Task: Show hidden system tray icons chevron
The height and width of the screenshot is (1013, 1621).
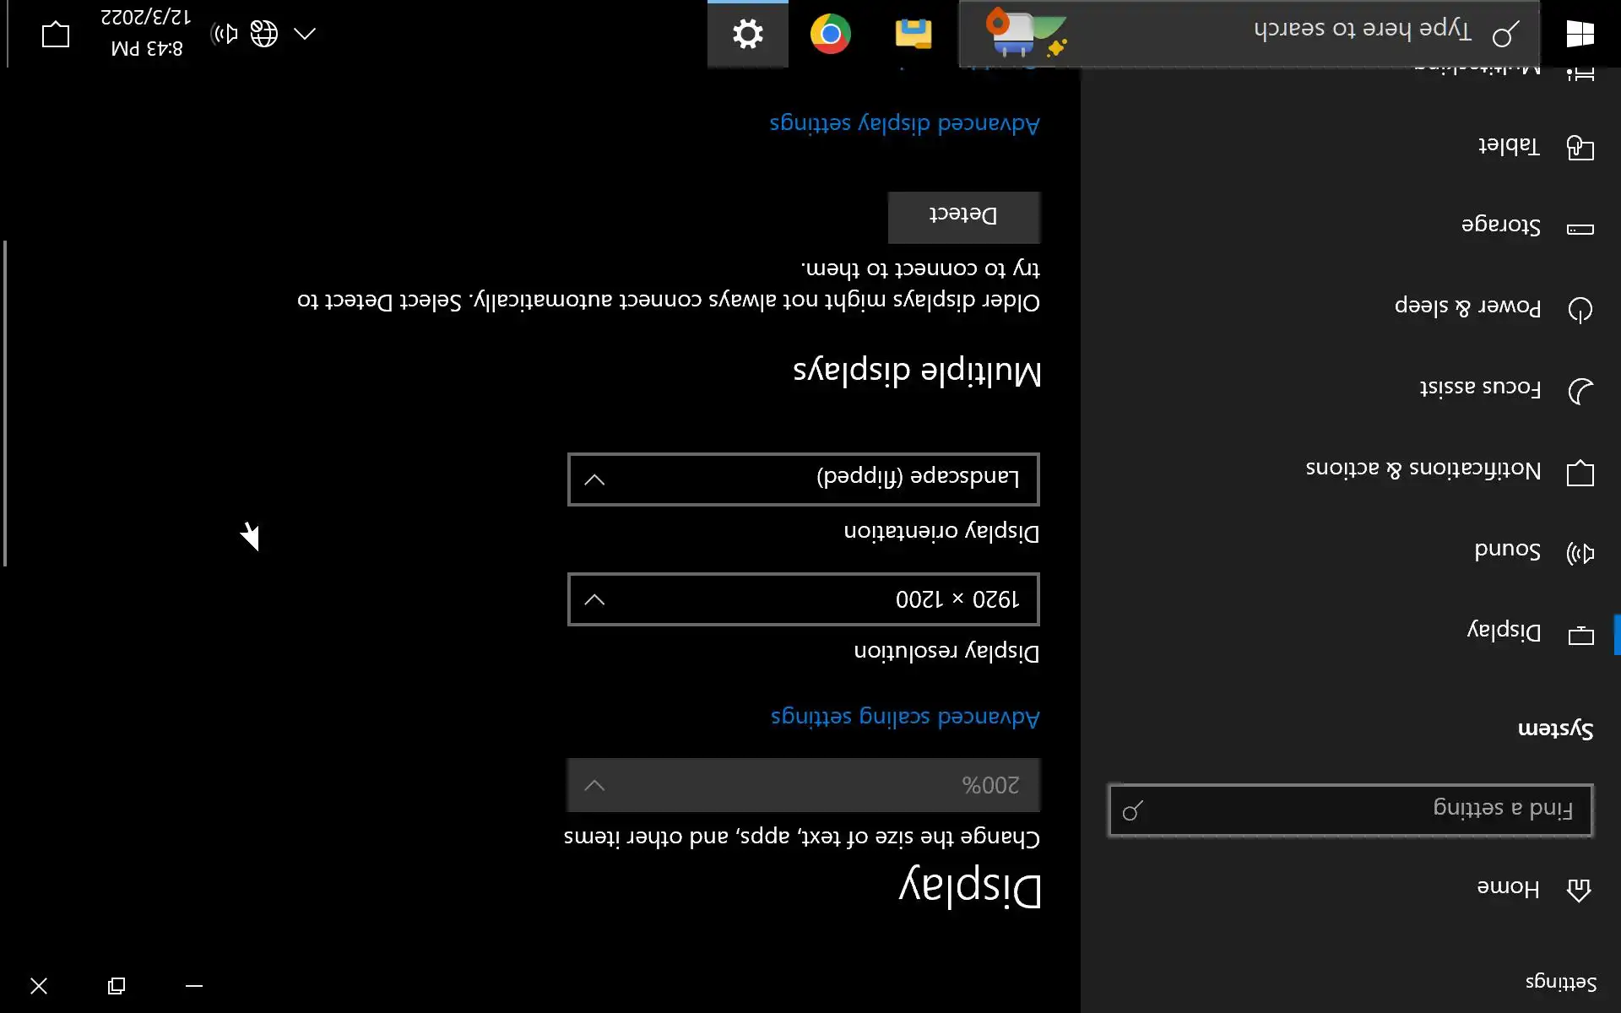Action: 305,34
